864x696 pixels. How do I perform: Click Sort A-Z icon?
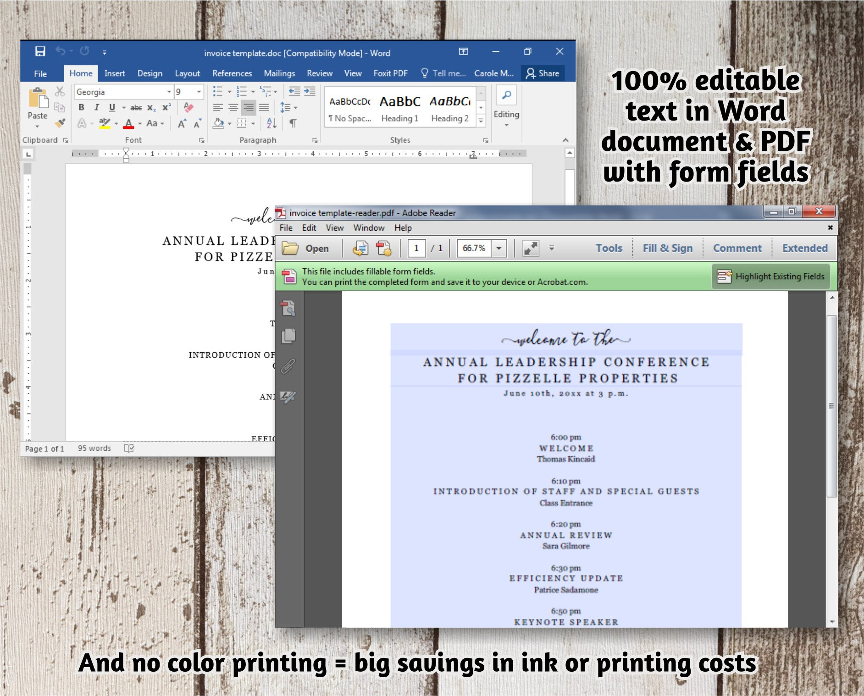(x=271, y=123)
